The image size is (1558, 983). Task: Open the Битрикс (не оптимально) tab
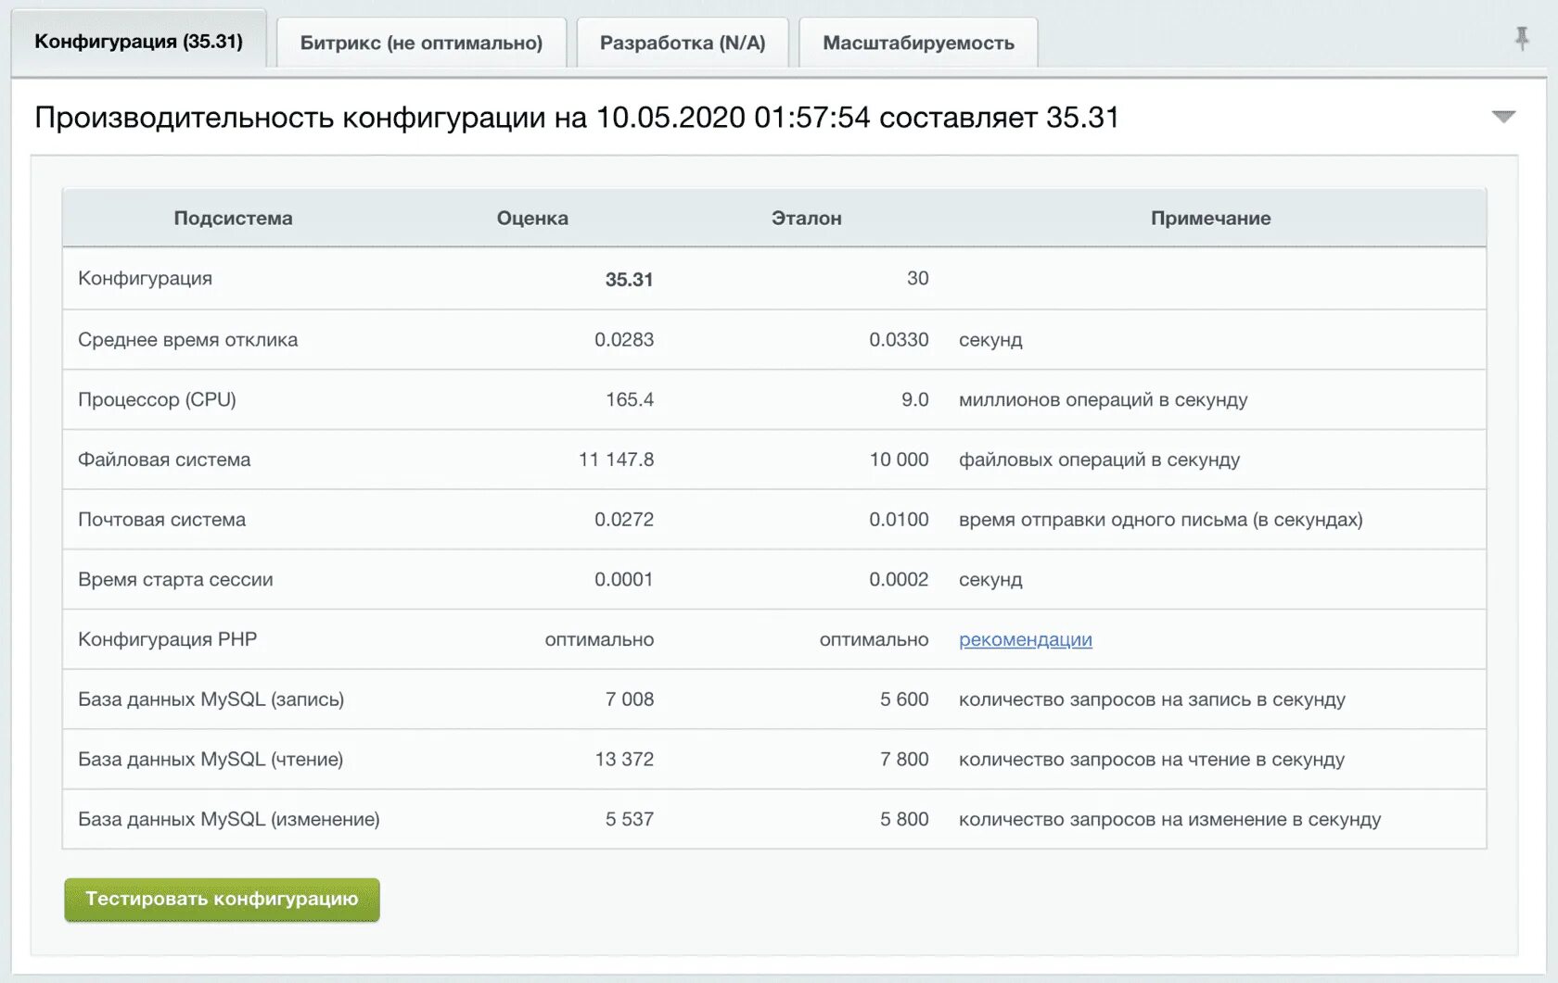click(421, 43)
